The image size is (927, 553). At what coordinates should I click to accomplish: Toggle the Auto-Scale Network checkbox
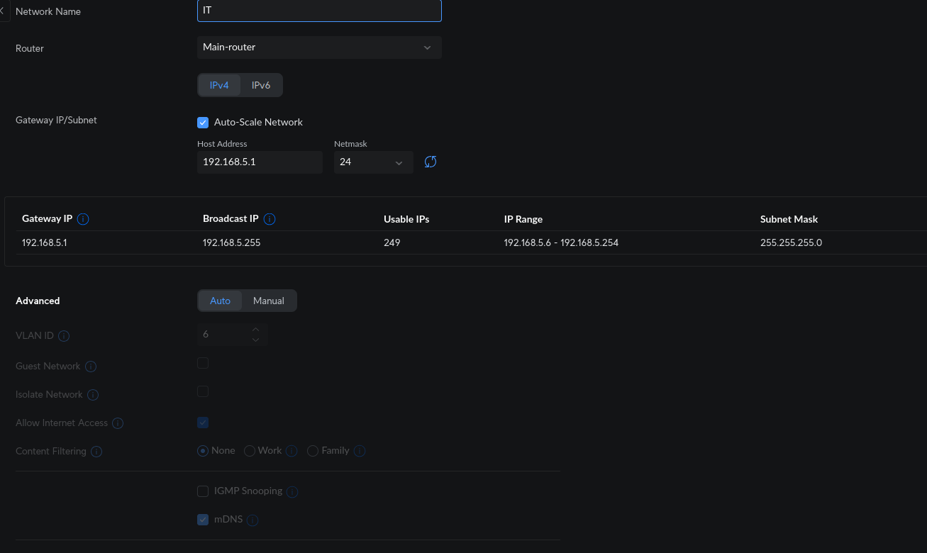point(203,122)
